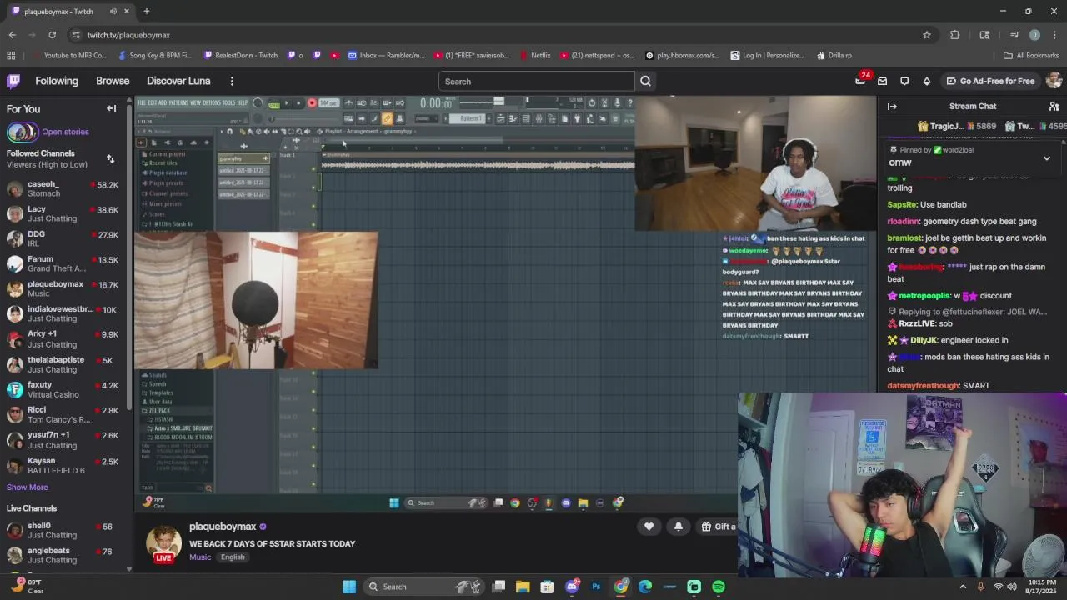Screen dimensions: 1067x600
Task: Collapse the For You sidebar
Action: (111, 108)
